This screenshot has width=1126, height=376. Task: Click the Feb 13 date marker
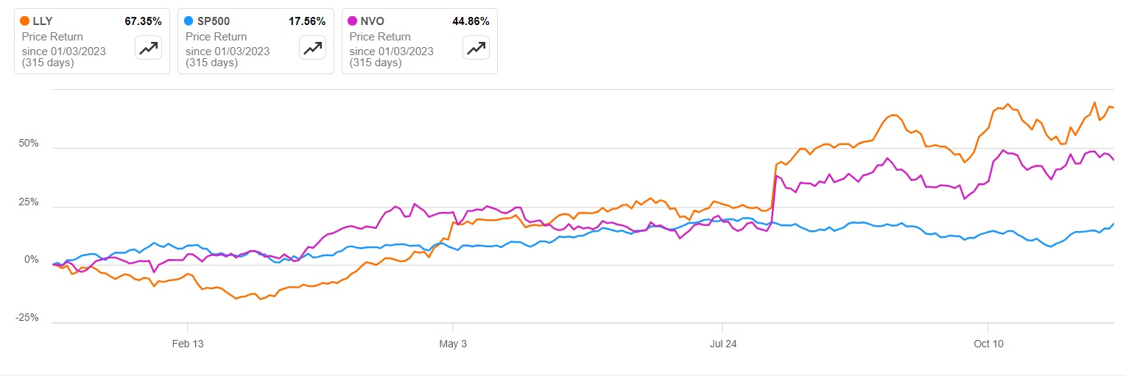click(x=188, y=344)
